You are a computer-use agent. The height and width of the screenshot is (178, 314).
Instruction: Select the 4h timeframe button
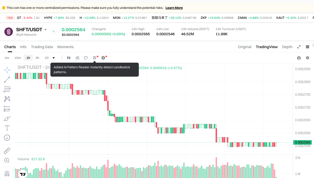tap(37, 58)
